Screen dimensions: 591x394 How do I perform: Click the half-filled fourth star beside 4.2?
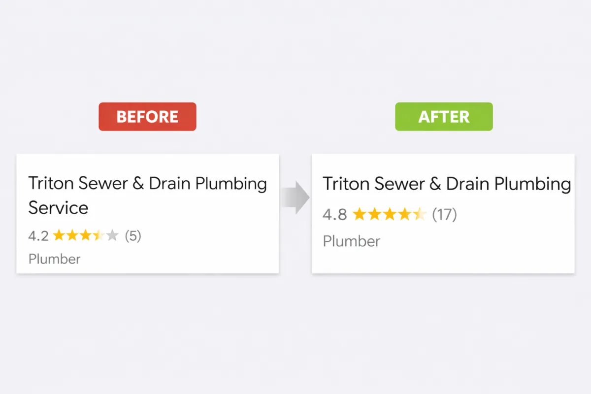[99, 235]
